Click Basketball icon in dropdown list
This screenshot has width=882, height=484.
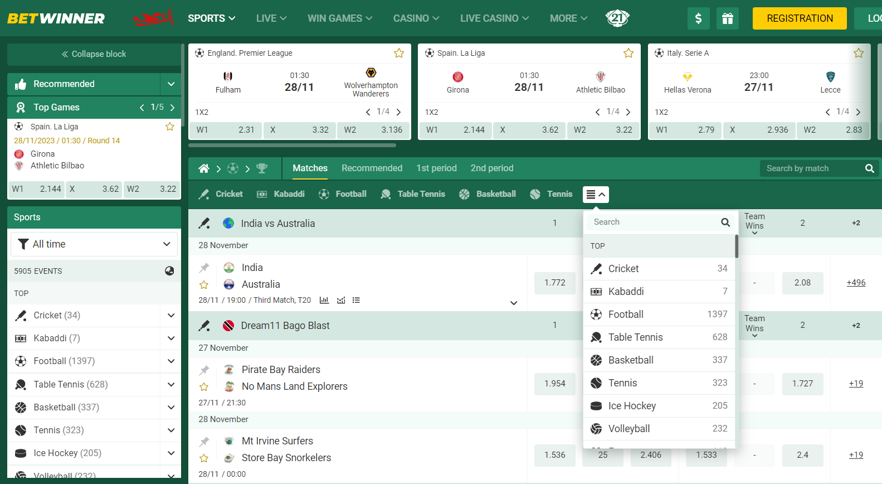click(596, 360)
